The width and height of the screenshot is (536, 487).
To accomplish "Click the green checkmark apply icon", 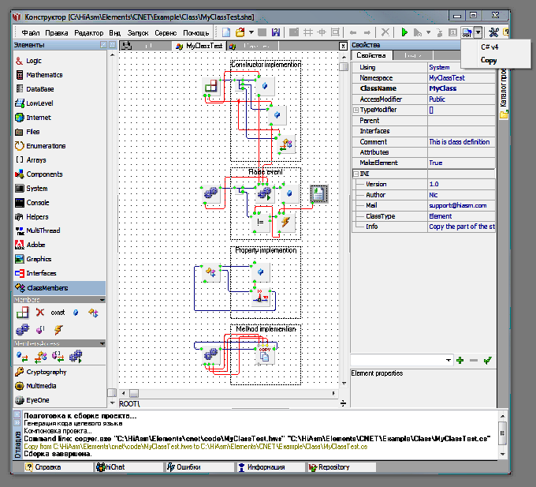I will (x=487, y=360).
